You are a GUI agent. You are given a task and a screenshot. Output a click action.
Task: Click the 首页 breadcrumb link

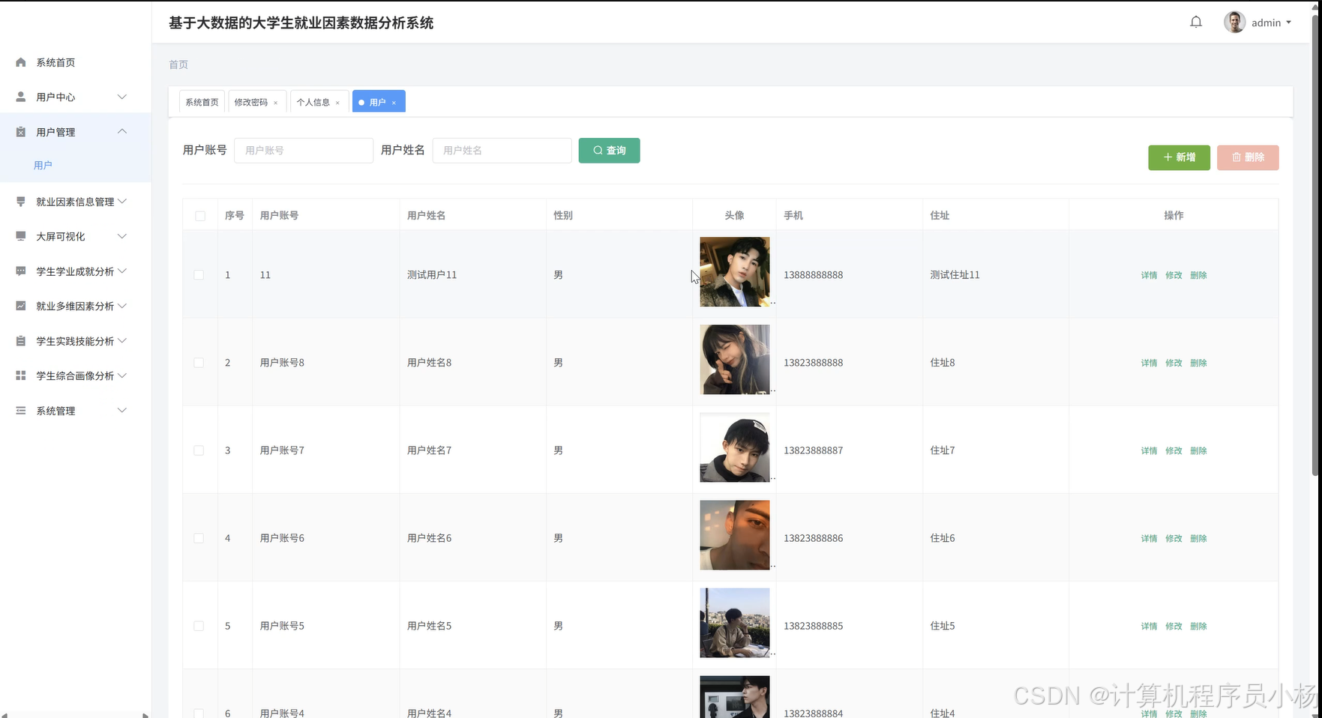[x=178, y=64]
